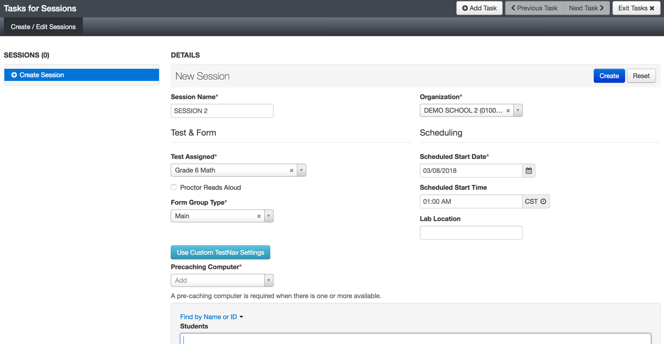The height and width of the screenshot is (344, 664).
Task: Exit Tasks using the top-right button
Action: 636,8
